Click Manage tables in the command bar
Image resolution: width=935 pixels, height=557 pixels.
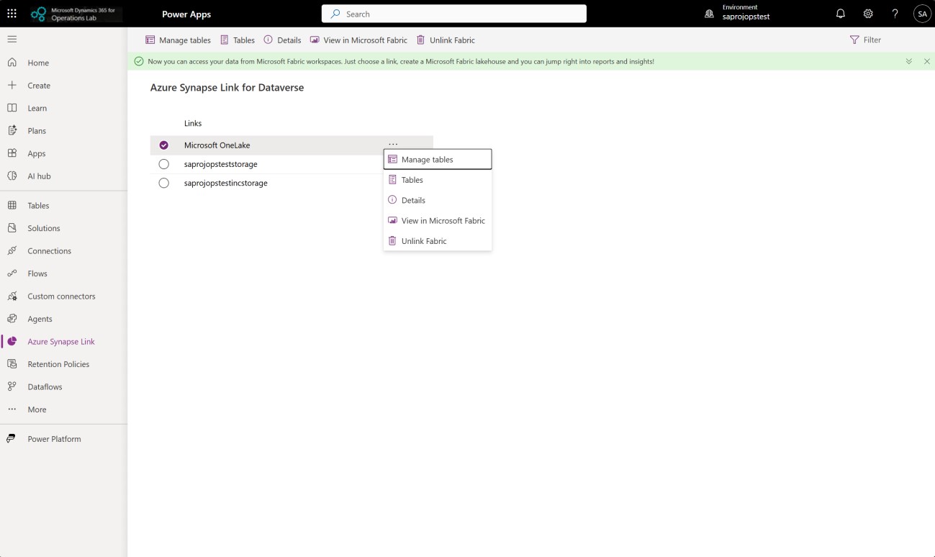point(179,40)
